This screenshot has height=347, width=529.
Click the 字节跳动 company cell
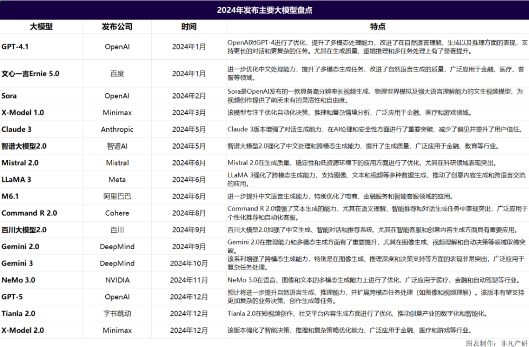pos(117,314)
